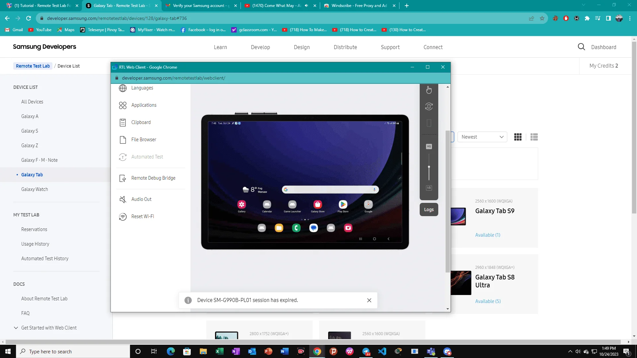Open Galaxy Tab S8 Ultra thumbnail
Image resolution: width=637 pixels, height=358 pixels.
[x=461, y=283]
